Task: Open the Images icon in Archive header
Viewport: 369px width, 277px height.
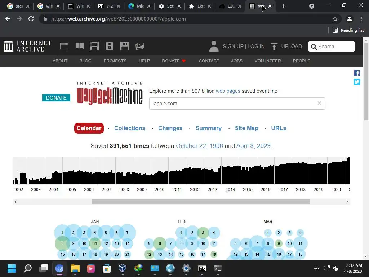Action: (140, 46)
